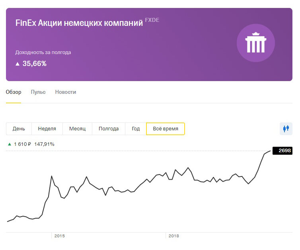Open the Новости tab

click(x=66, y=92)
